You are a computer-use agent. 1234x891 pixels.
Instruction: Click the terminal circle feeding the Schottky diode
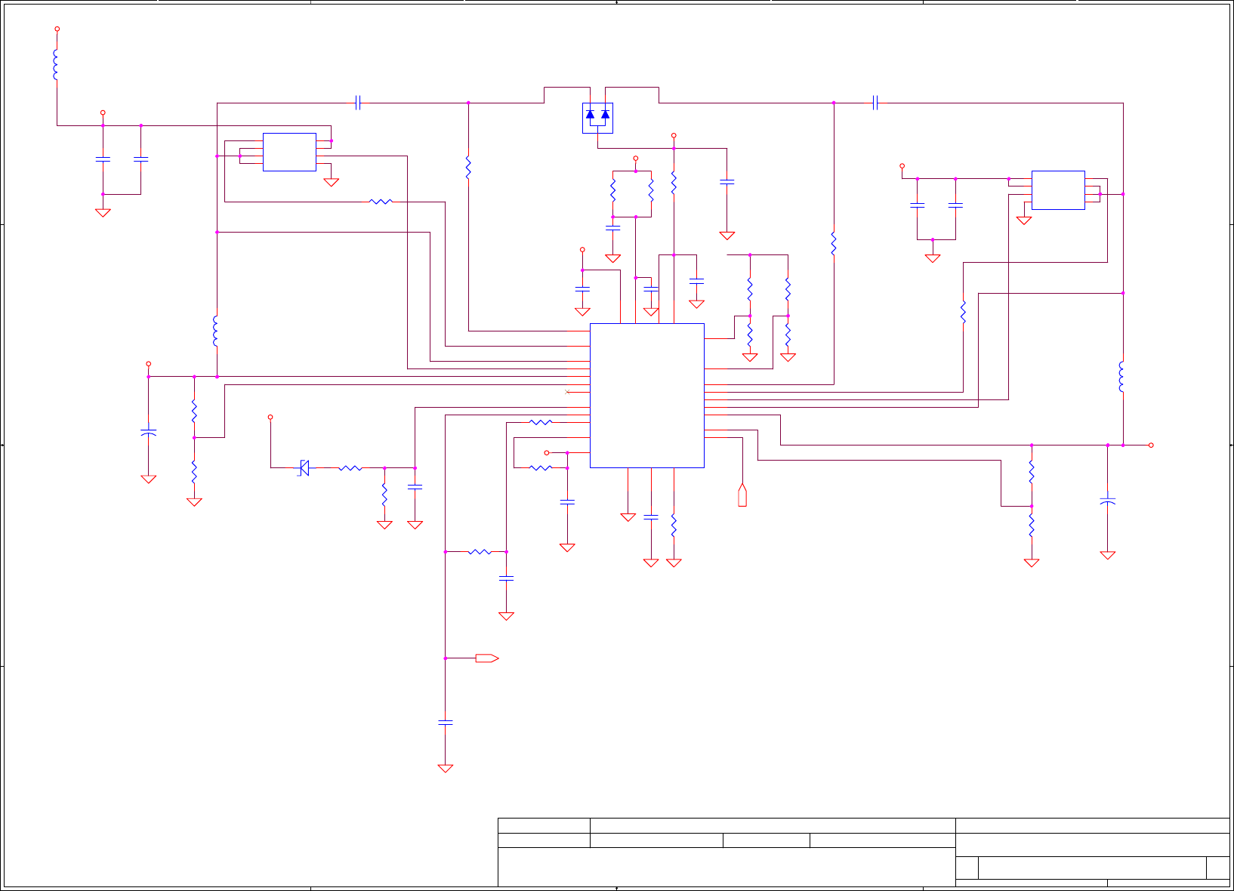tap(270, 417)
